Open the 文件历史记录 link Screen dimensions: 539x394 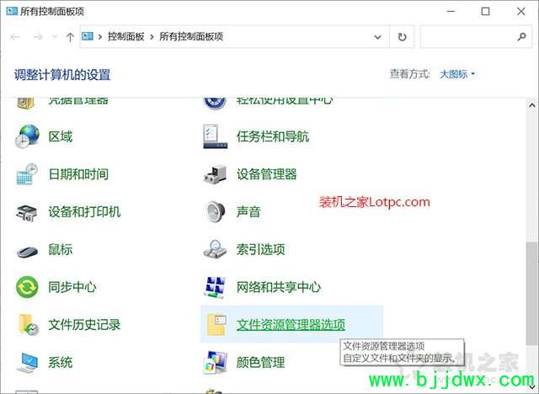coord(84,325)
